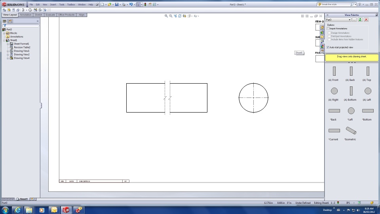380x214 pixels.
Task: Open the Office Products tab
Action: click(x=66, y=15)
